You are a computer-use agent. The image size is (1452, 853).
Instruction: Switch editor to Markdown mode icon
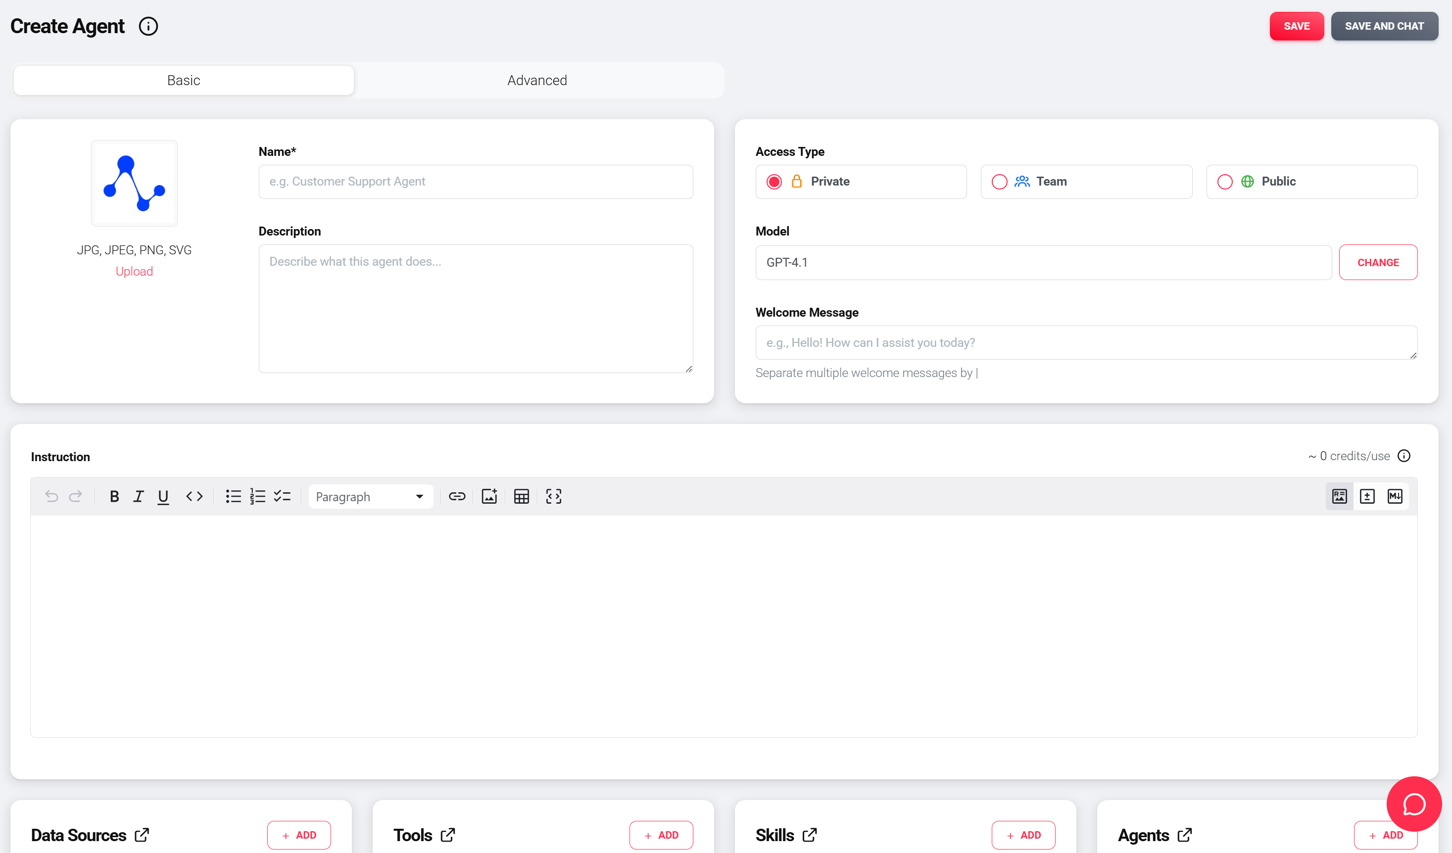[x=1395, y=496]
